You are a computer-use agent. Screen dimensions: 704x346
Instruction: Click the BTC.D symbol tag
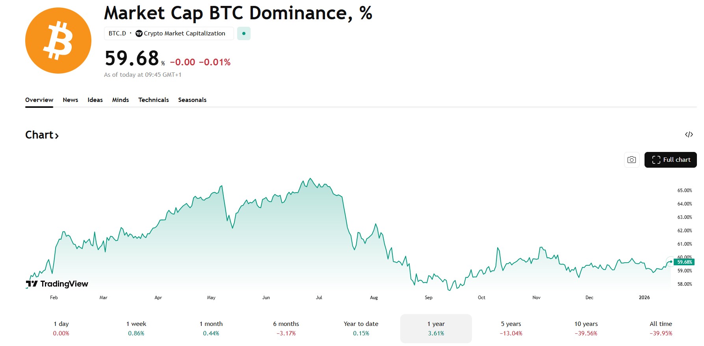pos(117,33)
